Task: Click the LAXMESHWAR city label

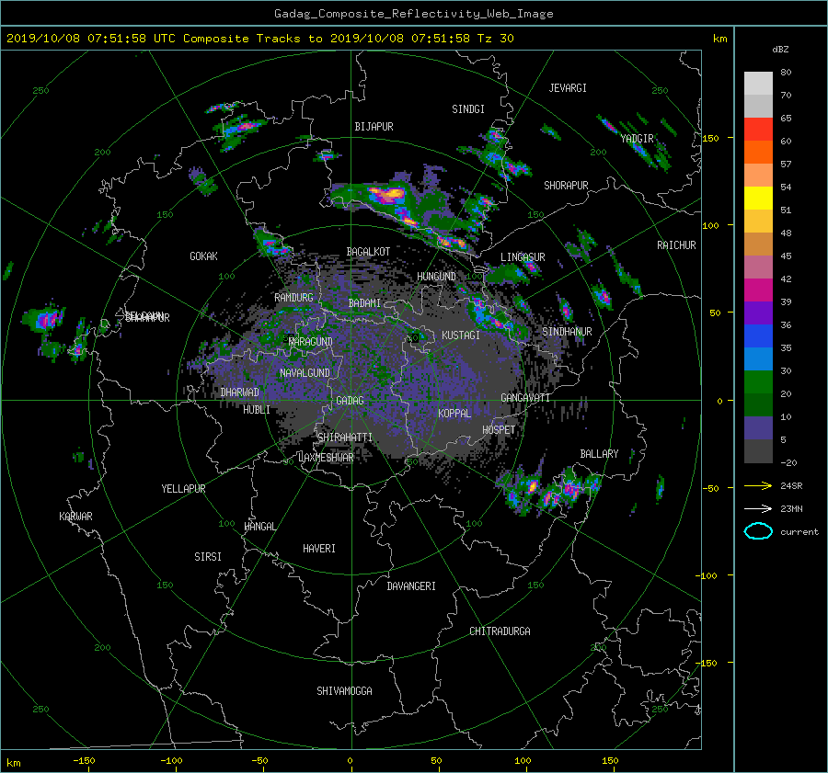Action: click(x=326, y=458)
